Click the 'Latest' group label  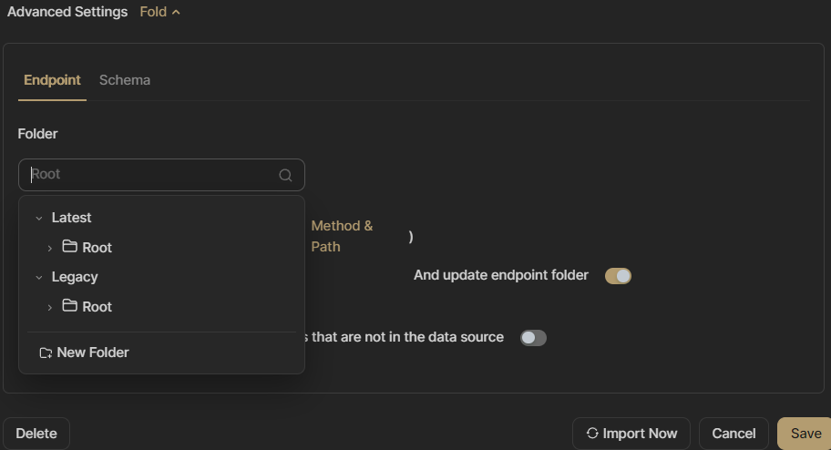point(72,218)
